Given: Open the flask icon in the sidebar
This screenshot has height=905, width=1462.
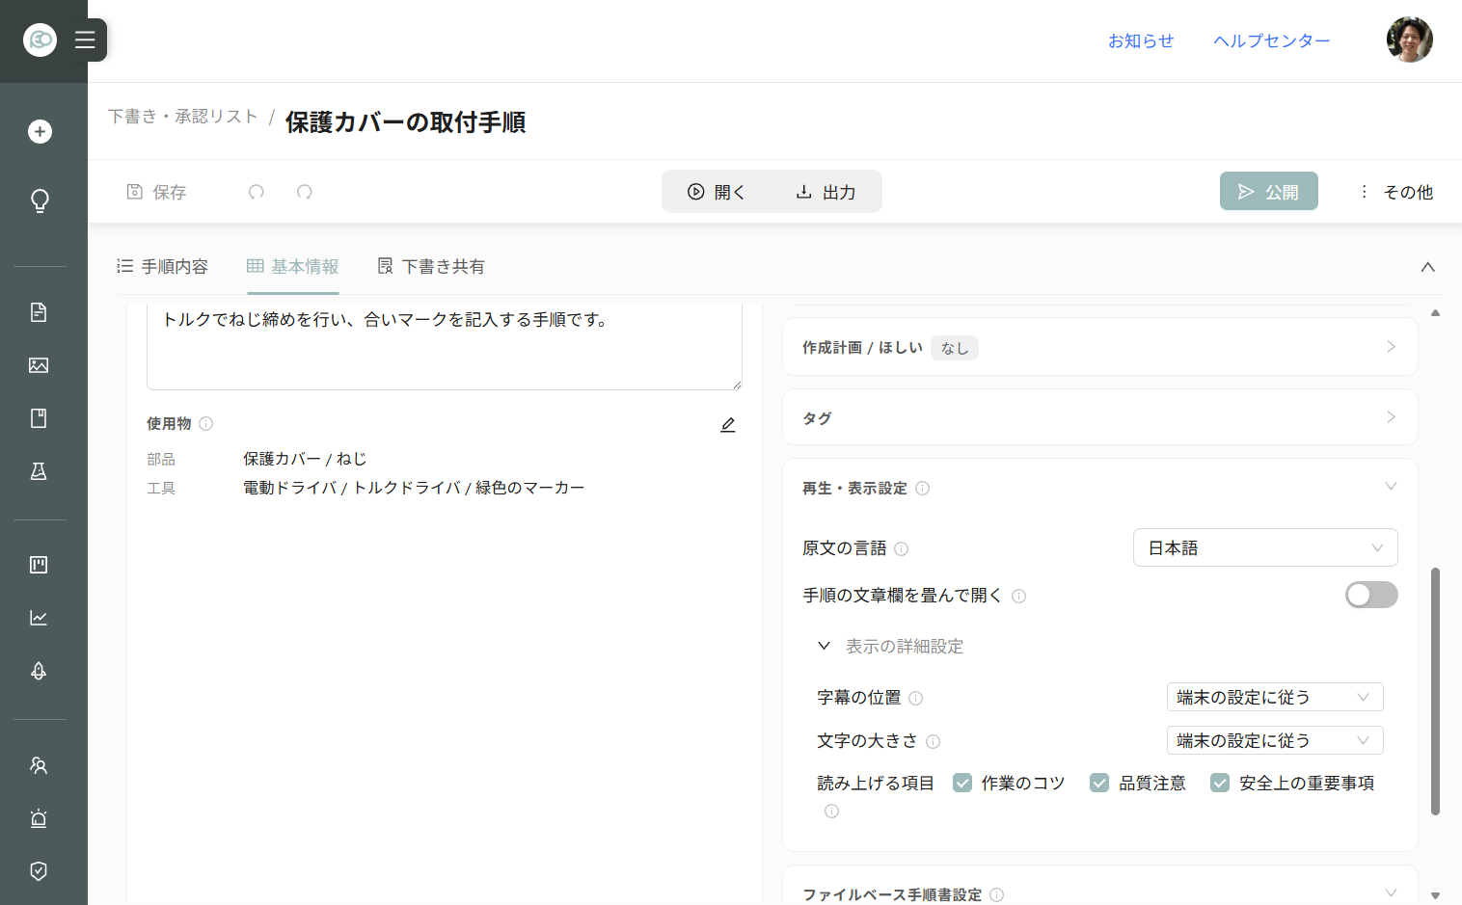Looking at the screenshot, I should 39,471.
